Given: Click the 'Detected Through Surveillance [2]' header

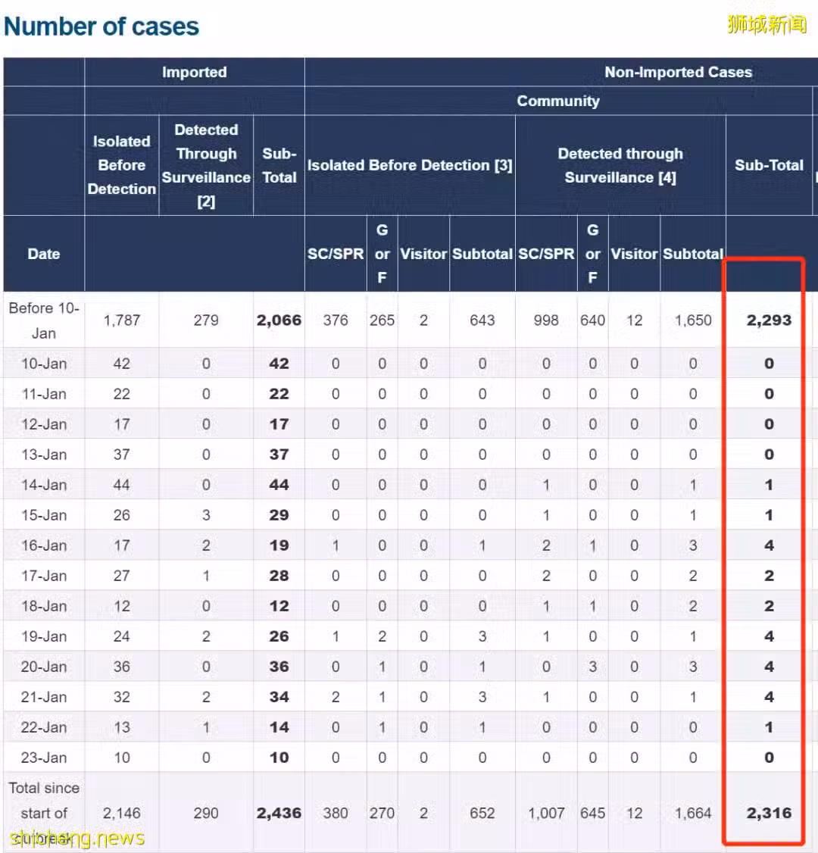Looking at the screenshot, I should tap(206, 165).
